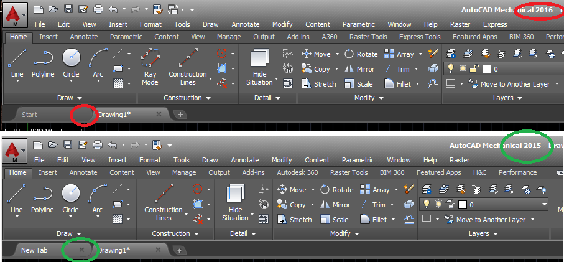
Task: Expand the Detail panel title in the 2015 window
Action: tap(243, 233)
